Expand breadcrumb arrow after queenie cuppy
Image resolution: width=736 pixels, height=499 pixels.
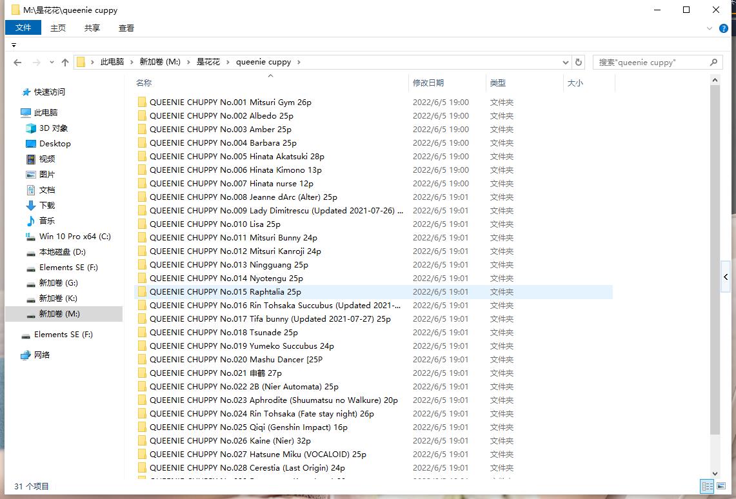pyautogui.click(x=299, y=62)
